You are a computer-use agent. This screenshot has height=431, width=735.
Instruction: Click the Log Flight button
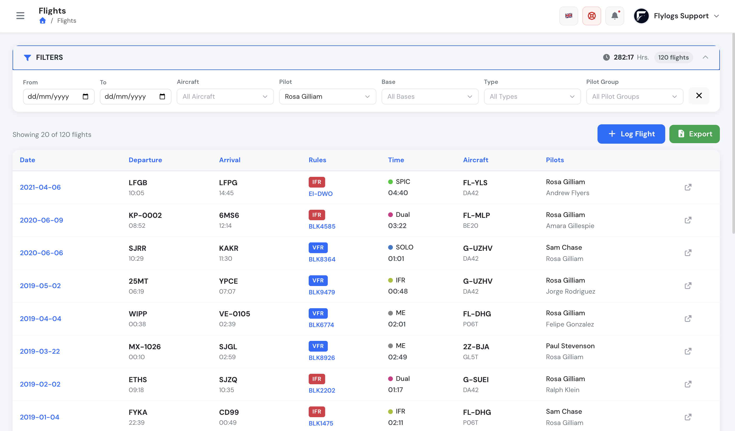pyautogui.click(x=631, y=134)
